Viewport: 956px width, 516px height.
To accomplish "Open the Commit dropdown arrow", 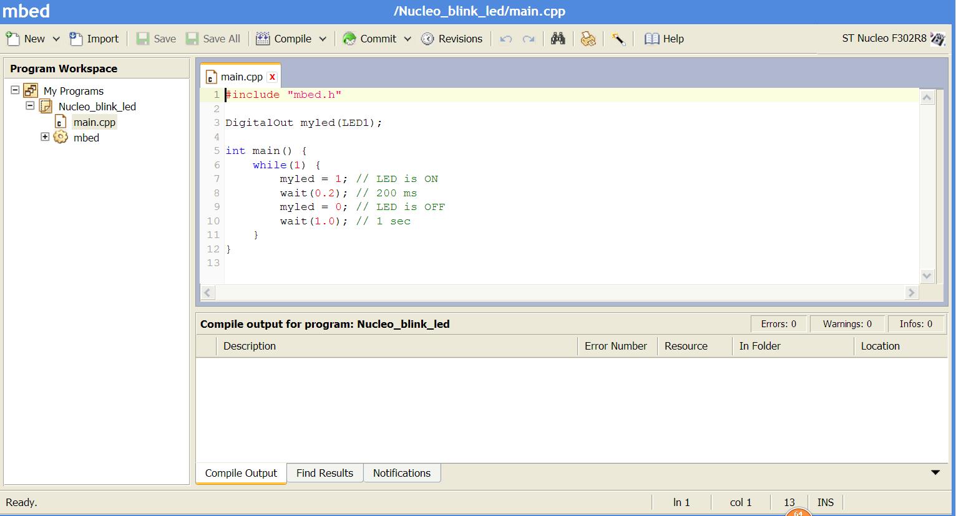I will tap(407, 39).
